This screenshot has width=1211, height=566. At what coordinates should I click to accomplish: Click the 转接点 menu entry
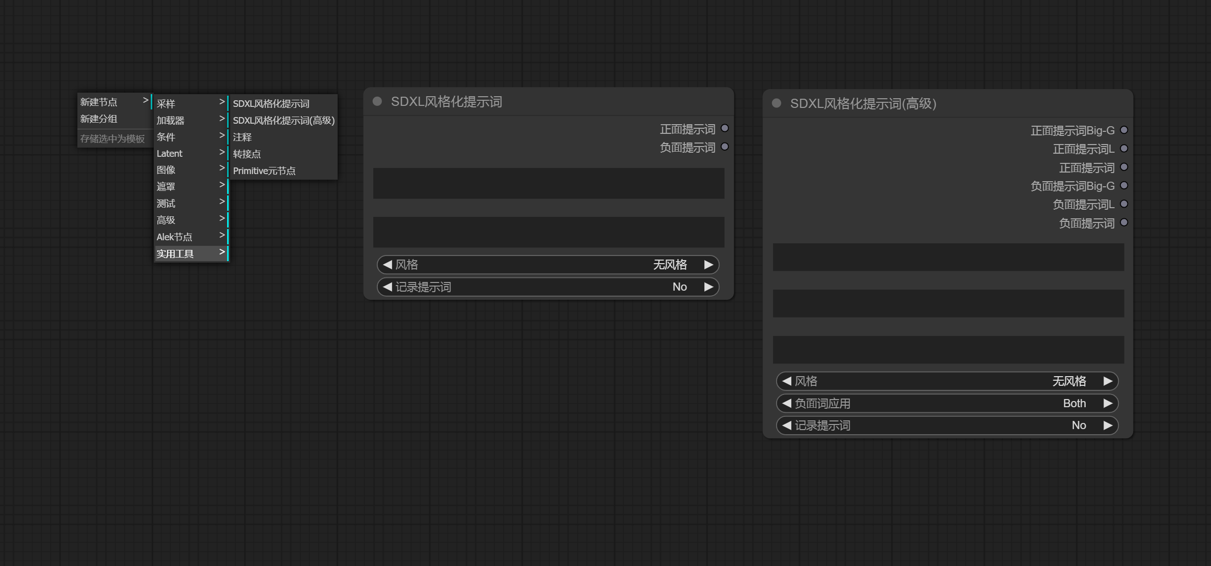tap(246, 154)
